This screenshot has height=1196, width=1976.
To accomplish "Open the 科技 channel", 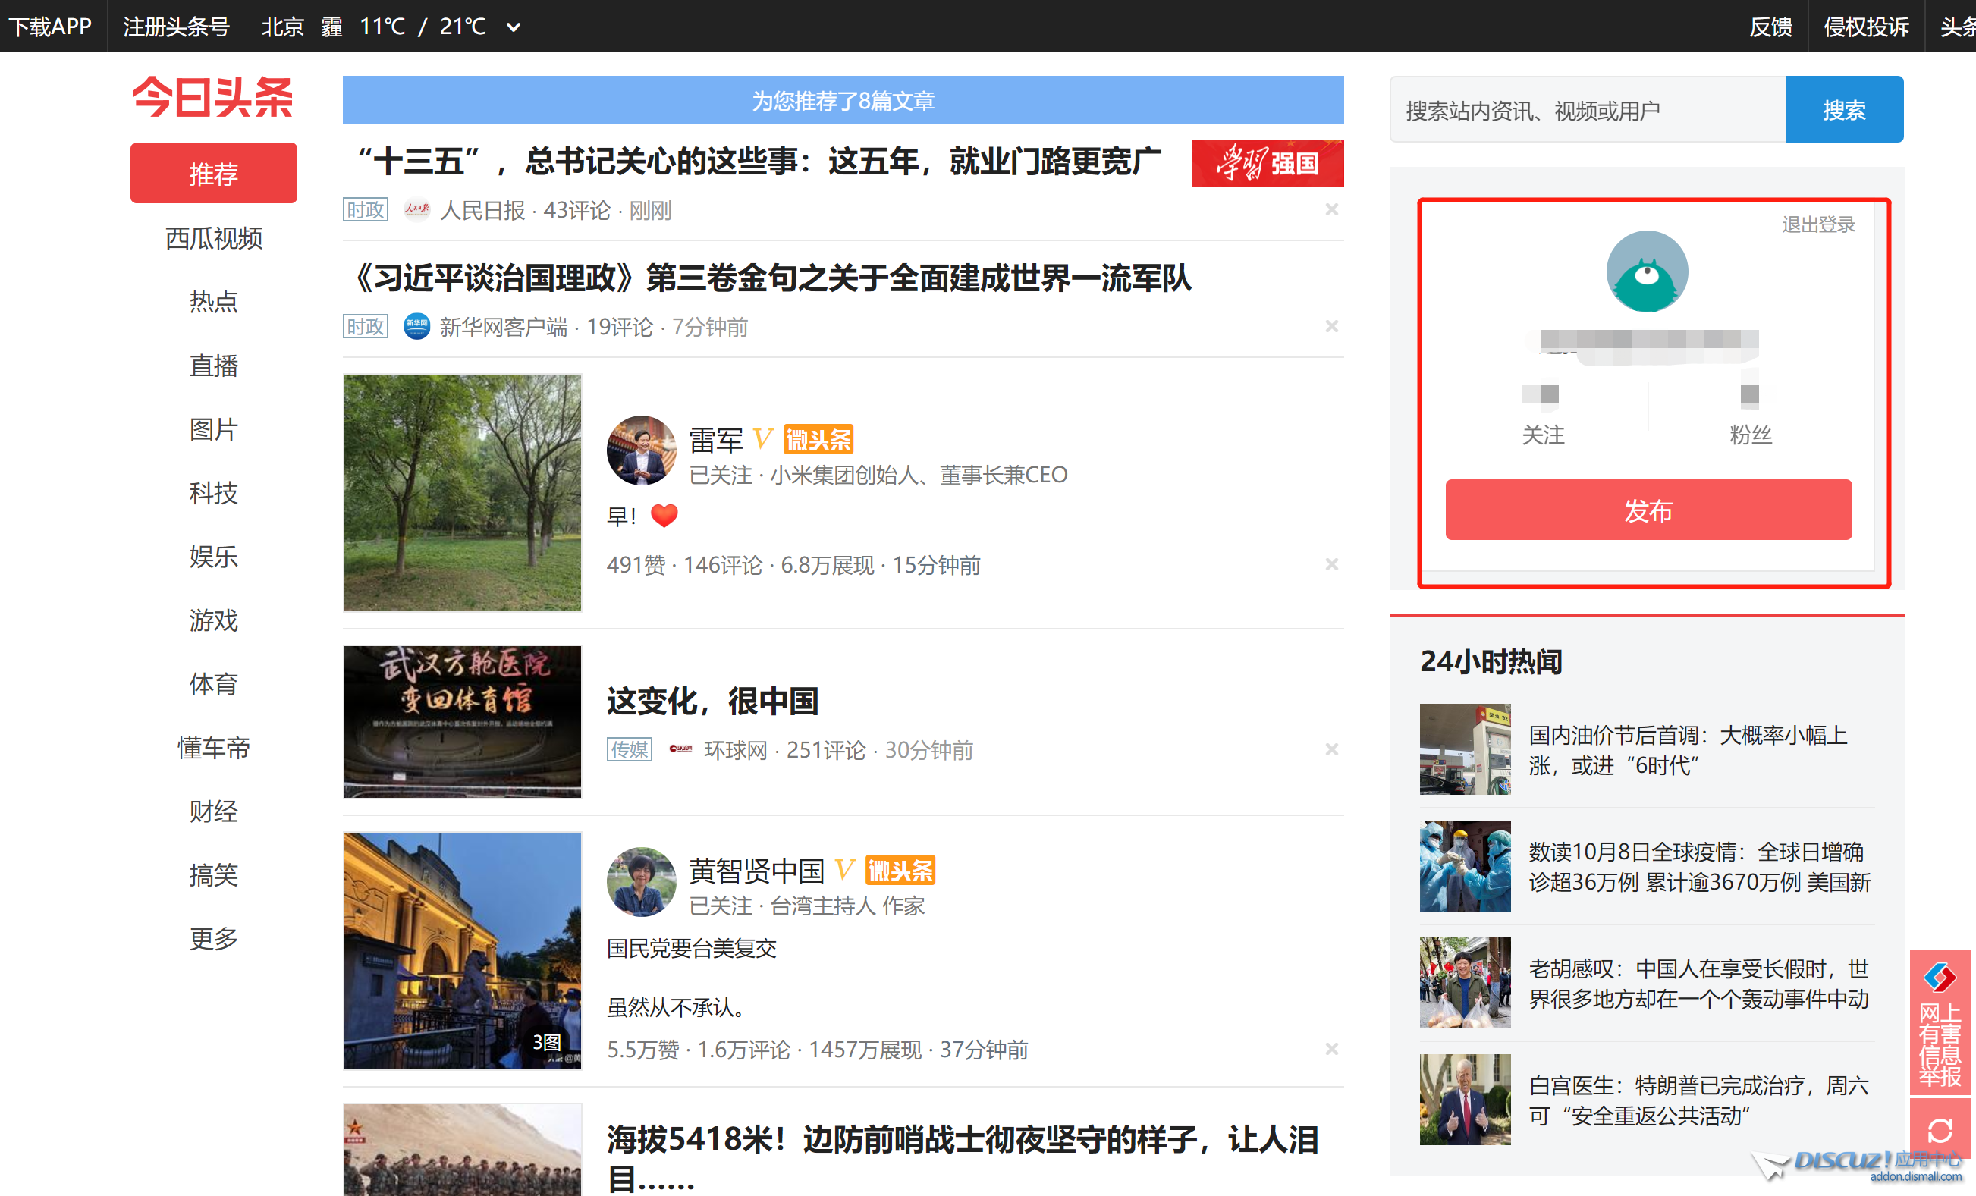I will (213, 492).
